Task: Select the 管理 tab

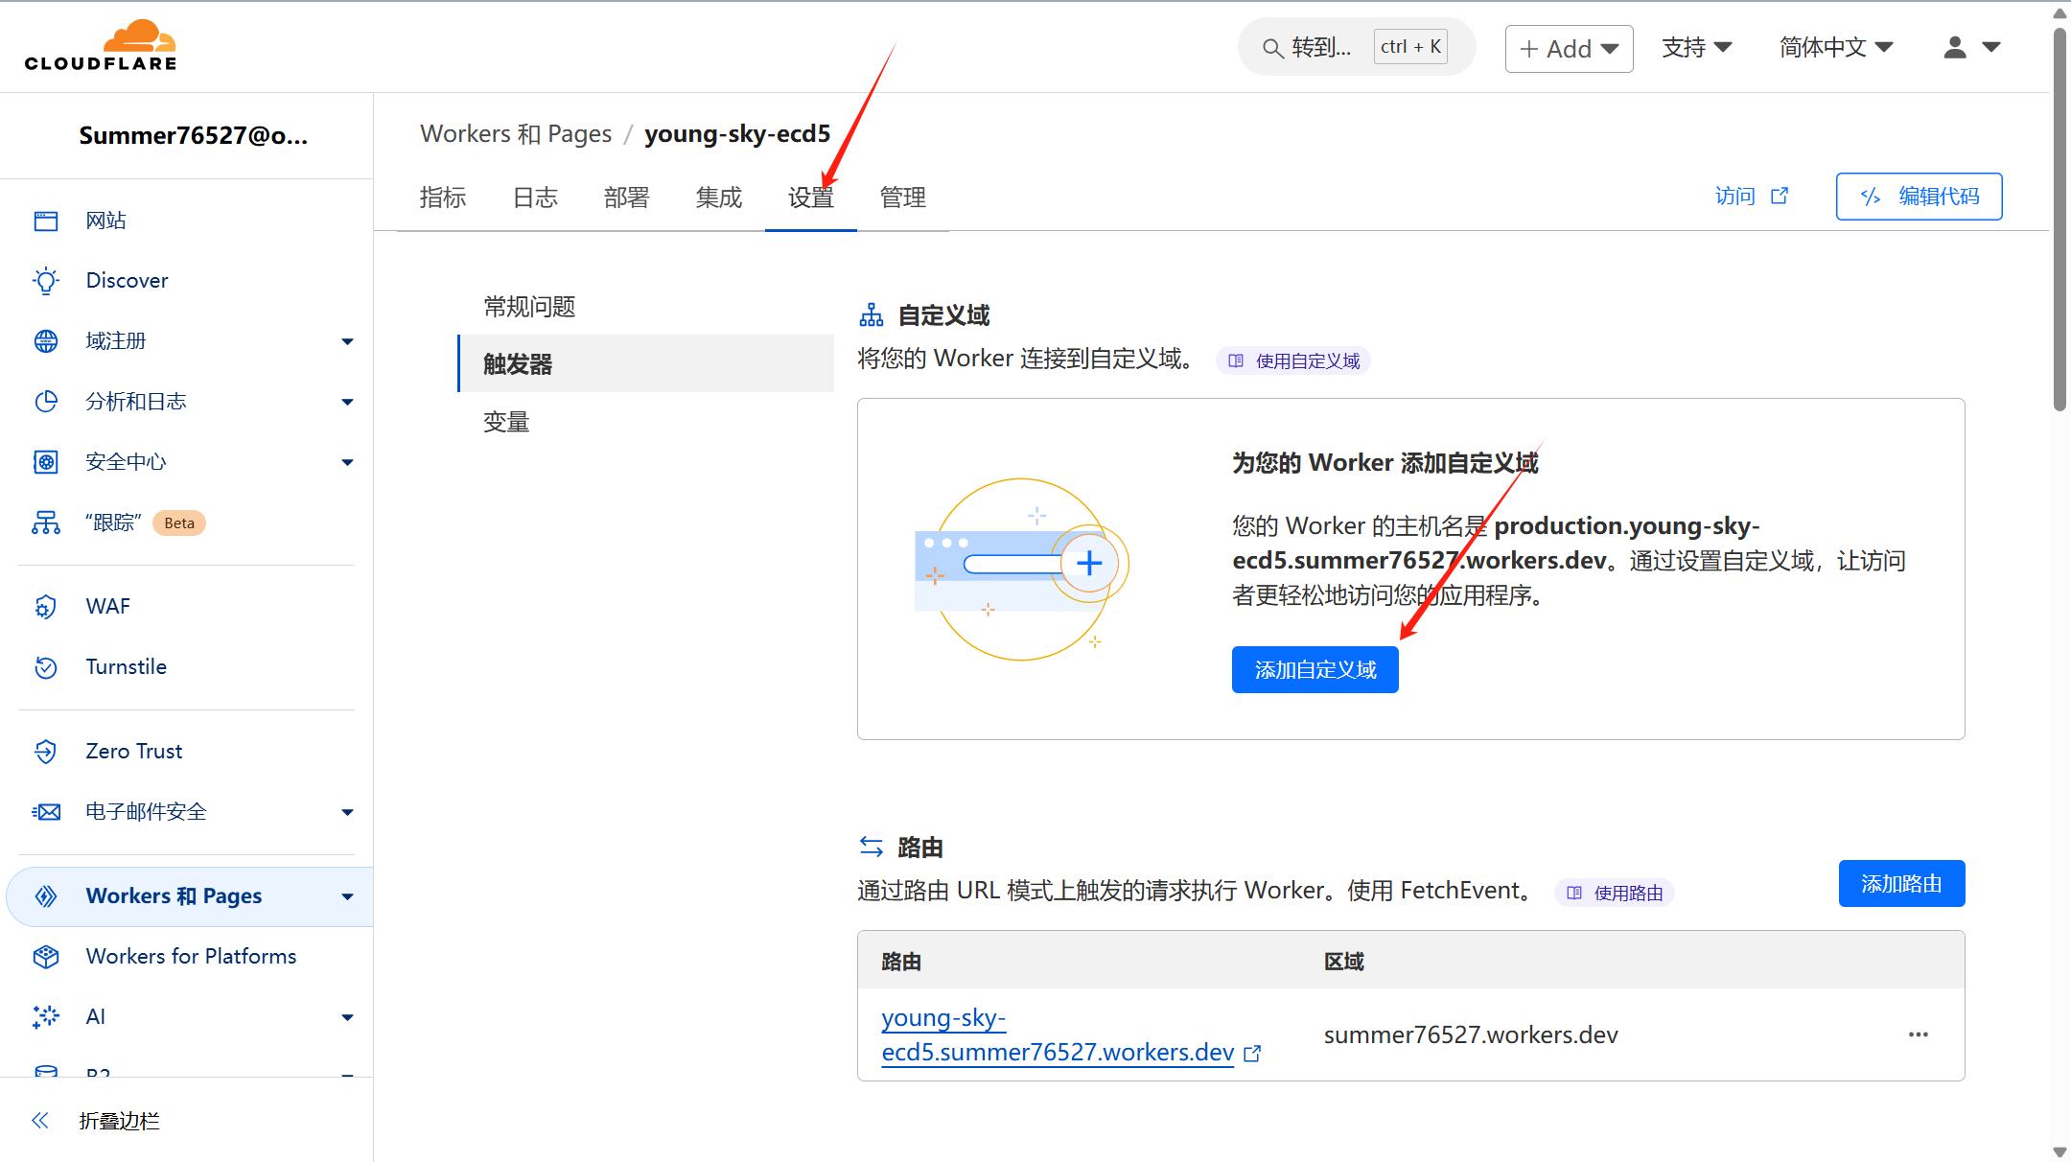Action: point(905,198)
